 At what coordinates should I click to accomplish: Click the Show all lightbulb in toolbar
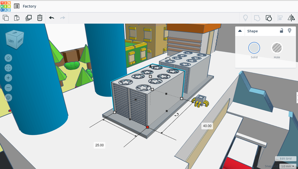(x=246, y=18)
